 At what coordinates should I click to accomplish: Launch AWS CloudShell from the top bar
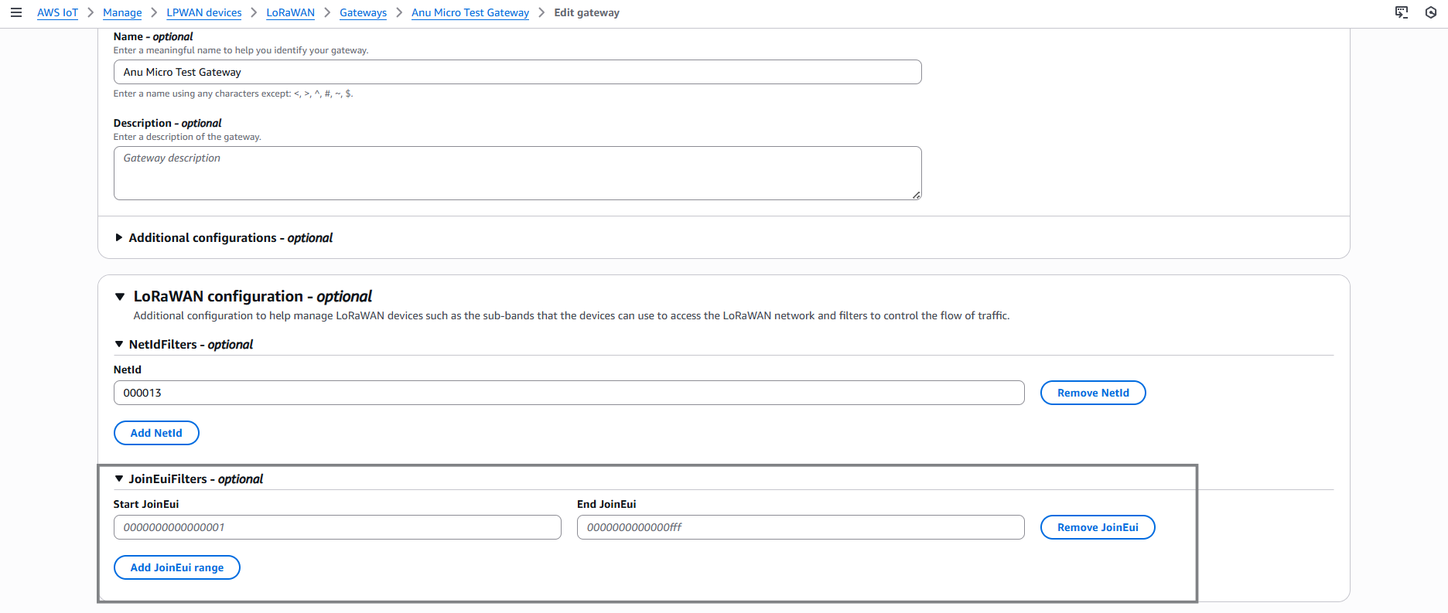point(1401,12)
